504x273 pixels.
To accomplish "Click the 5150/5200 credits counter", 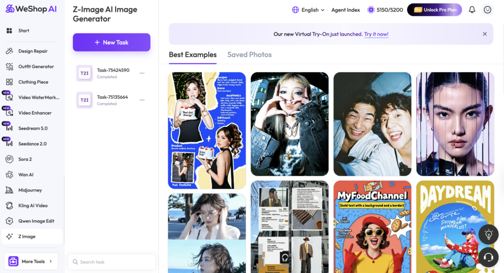I will (390, 10).
